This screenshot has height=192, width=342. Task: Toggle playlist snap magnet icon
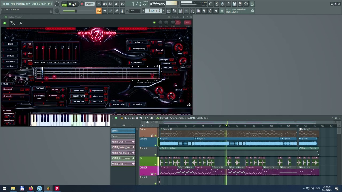click(116, 118)
